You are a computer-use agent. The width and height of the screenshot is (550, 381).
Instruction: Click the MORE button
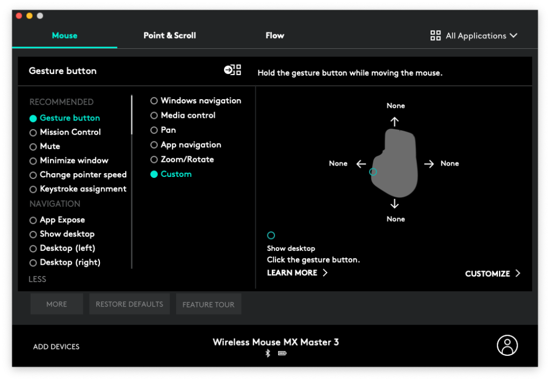click(56, 304)
